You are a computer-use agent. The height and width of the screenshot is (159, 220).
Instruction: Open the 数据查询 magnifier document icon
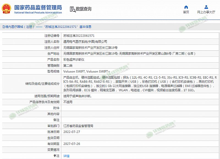tap(72, 9)
